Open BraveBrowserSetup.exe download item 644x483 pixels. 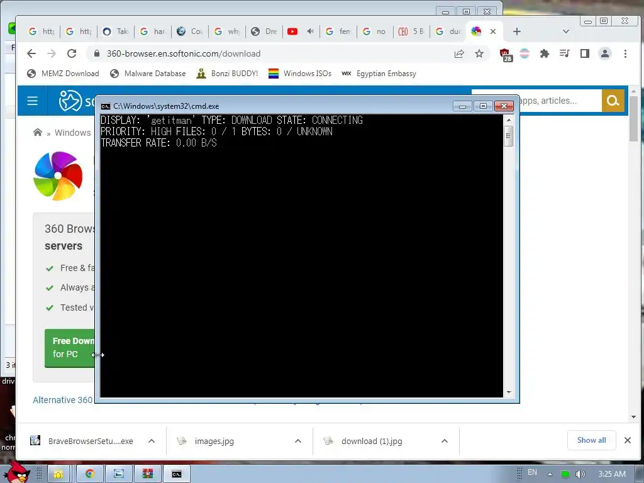(82, 441)
